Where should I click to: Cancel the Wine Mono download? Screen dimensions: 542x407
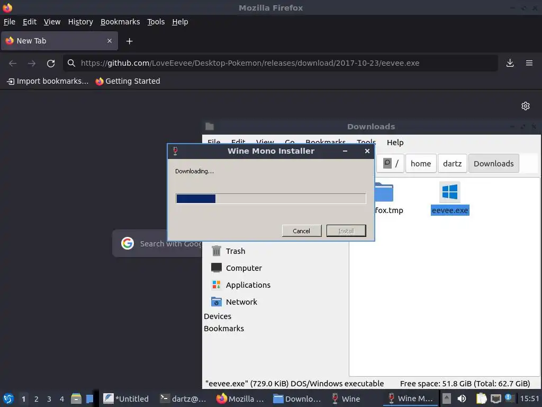(x=301, y=231)
